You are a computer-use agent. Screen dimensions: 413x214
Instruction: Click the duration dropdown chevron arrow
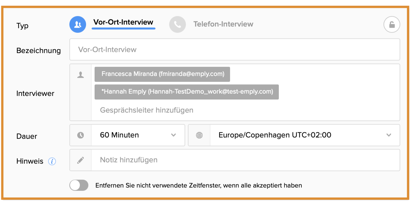tap(173, 135)
